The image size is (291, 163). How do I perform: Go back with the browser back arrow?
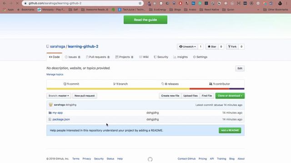pos(5,3)
